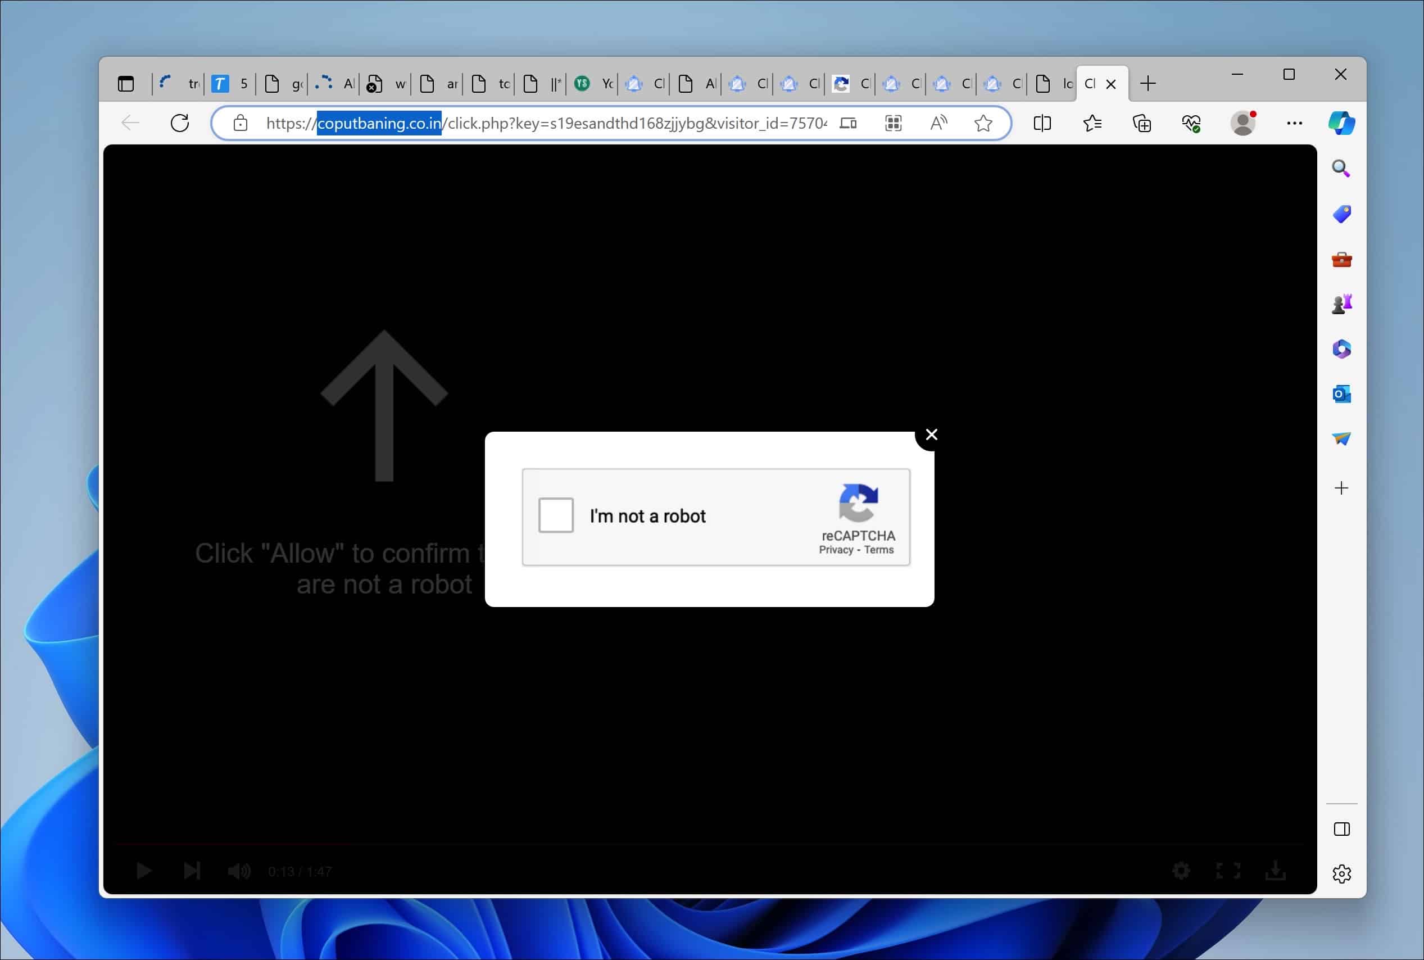Switch to the tab with reCAPTCHA favicon
Image resolution: width=1424 pixels, height=960 pixels.
tap(851, 84)
